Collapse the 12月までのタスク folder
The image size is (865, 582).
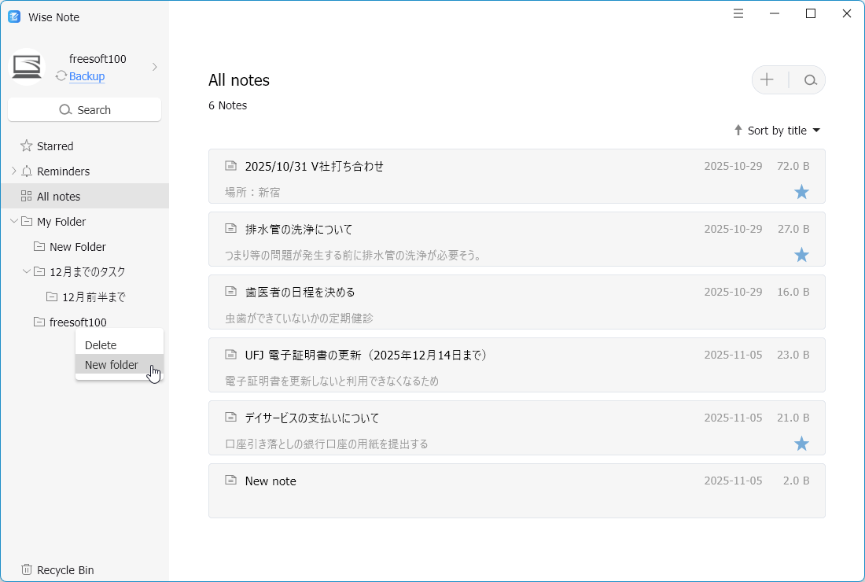(26, 272)
